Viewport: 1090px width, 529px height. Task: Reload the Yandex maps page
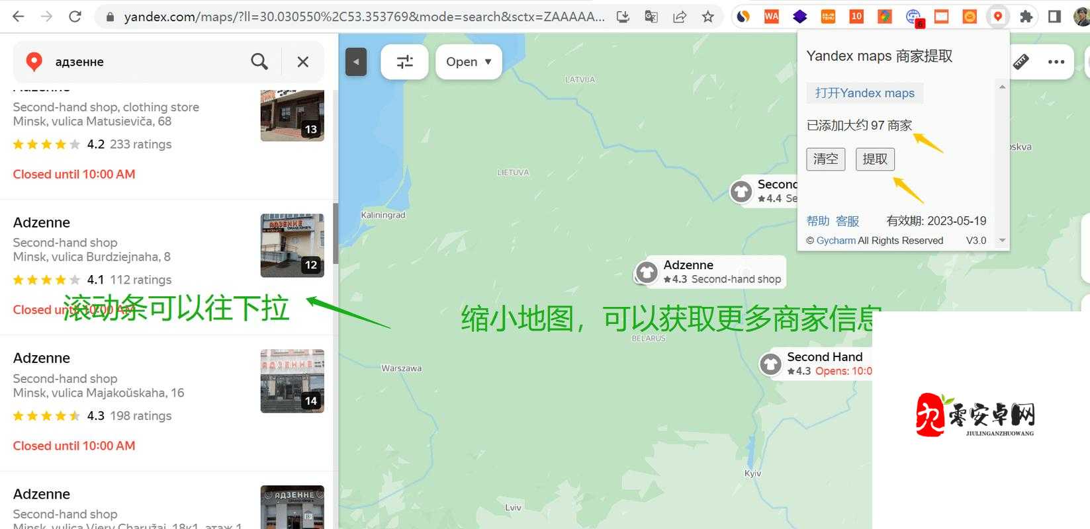tap(75, 17)
